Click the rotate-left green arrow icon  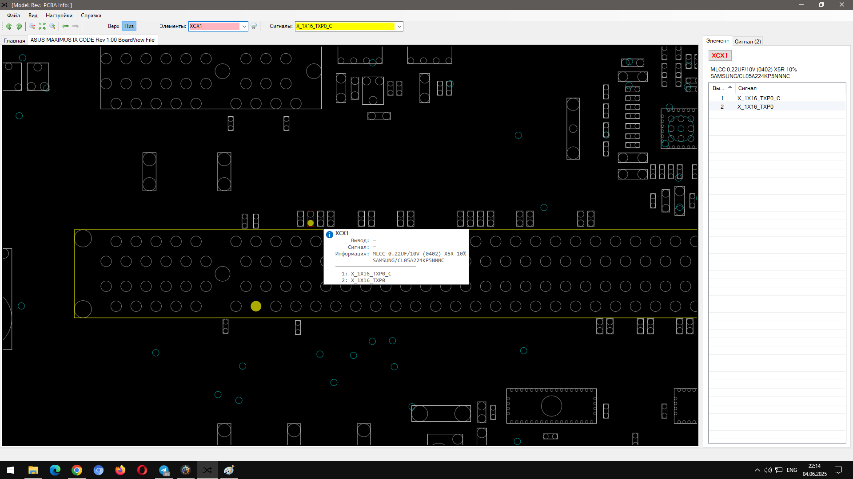point(9,27)
